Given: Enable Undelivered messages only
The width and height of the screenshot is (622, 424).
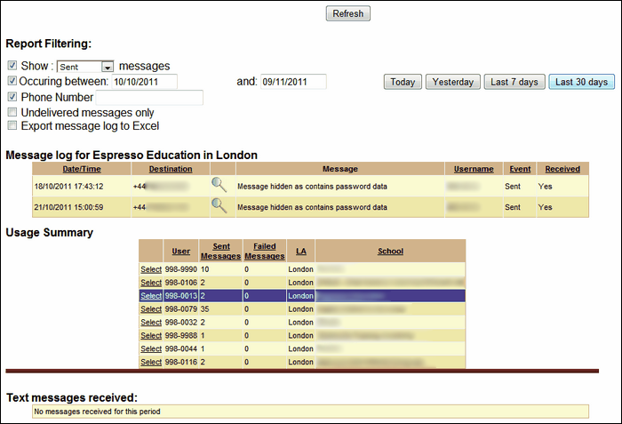Looking at the screenshot, I should coord(12,112).
